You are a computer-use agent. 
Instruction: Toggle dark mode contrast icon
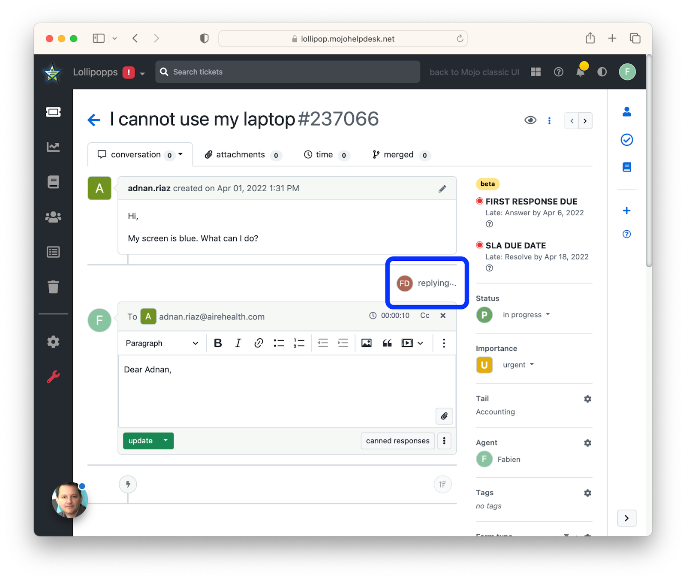[x=602, y=72]
